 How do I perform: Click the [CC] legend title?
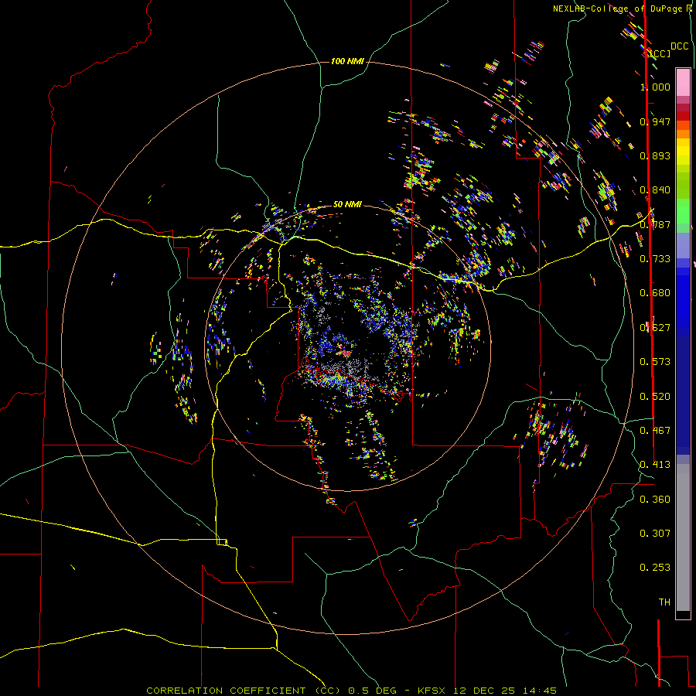tap(659, 53)
